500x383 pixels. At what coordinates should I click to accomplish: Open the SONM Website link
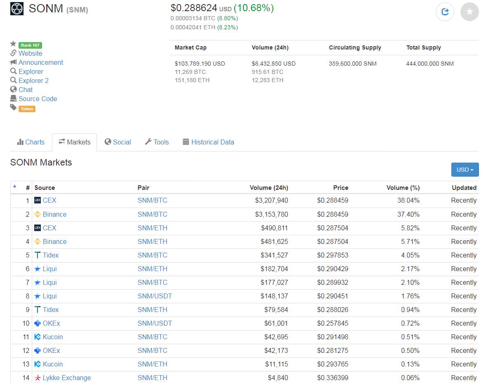[30, 53]
